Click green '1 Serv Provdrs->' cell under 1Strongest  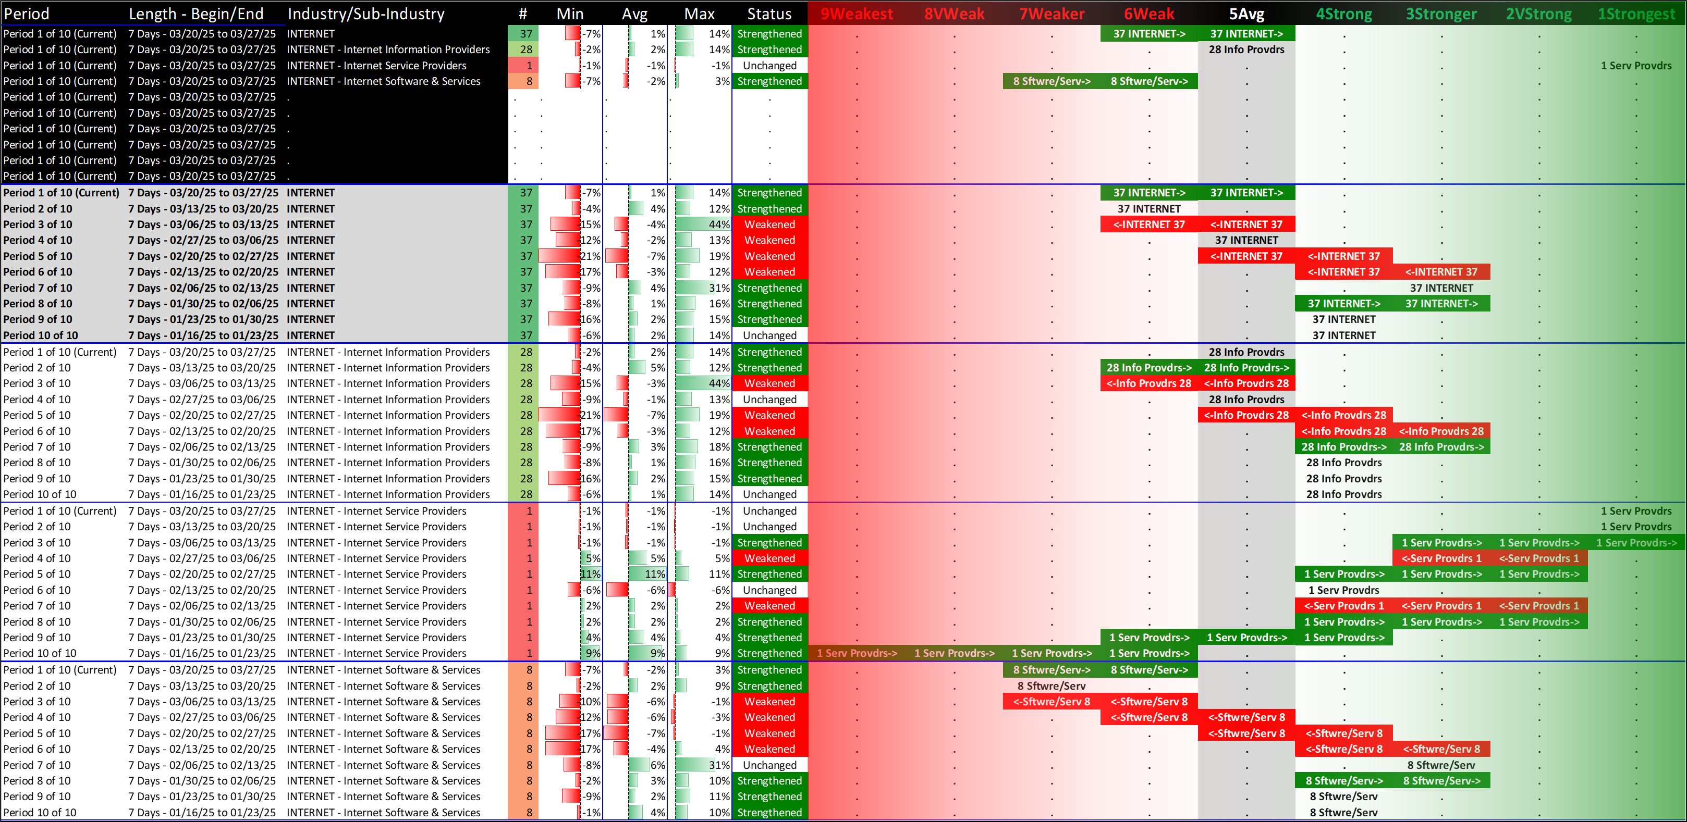click(1636, 543)
